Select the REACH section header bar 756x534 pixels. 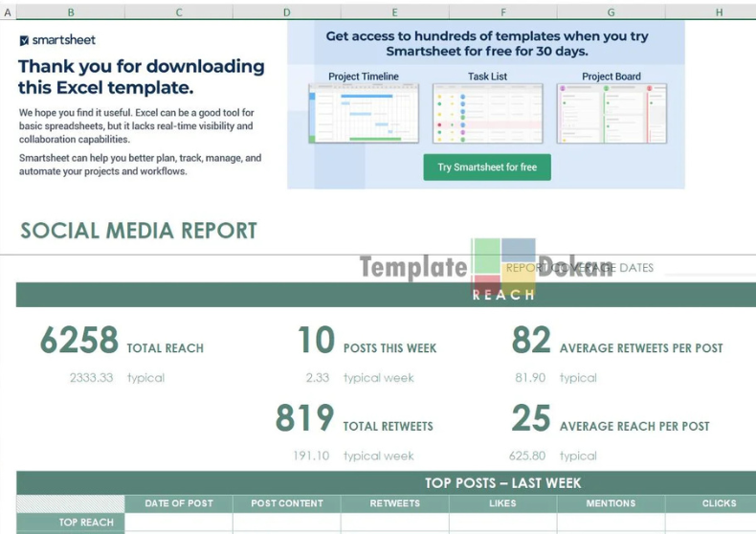pyautogui.click(x=386, y=295)
